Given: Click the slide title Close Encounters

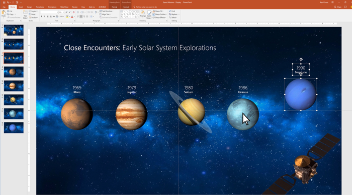Looking at the screenshot, I should pos(140,48).
